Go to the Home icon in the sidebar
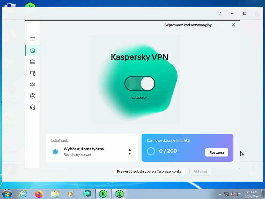 click(33, 50)
